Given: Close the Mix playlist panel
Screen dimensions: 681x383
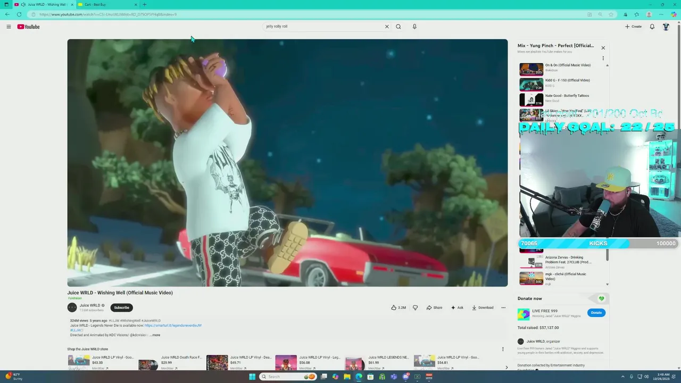Looking at the screenshot, I should (x=603, y=48).
